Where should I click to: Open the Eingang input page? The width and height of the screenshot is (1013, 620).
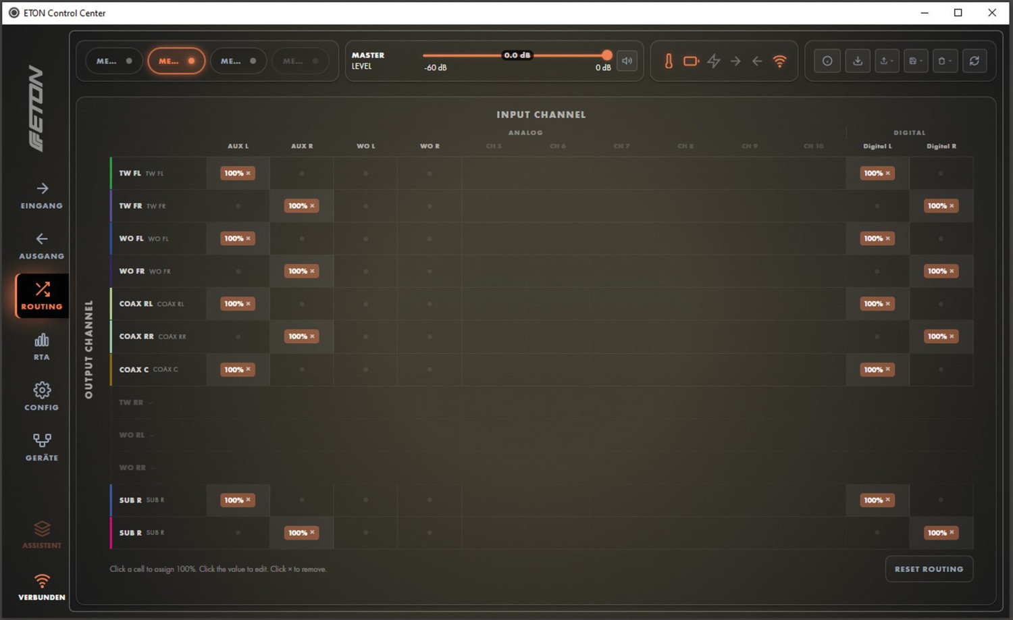(x=42, y=195)
